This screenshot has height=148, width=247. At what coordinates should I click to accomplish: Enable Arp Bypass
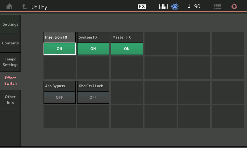[60, 97]
